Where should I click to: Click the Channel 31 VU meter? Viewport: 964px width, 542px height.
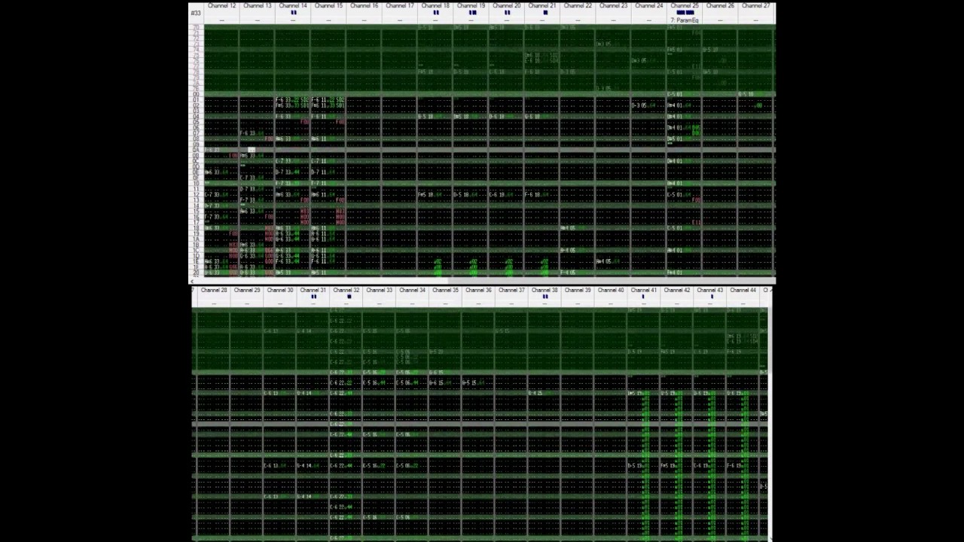tap(313, 297)
